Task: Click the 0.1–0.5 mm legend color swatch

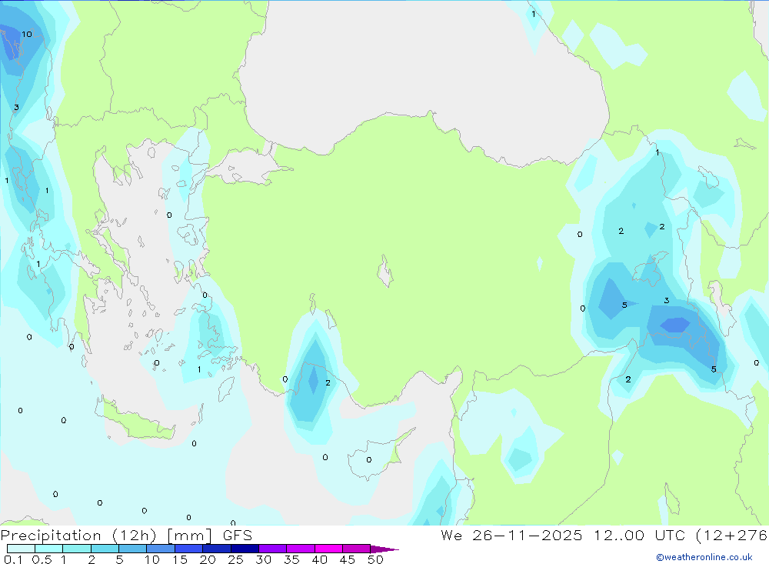Action: click(x=21, y=549)
